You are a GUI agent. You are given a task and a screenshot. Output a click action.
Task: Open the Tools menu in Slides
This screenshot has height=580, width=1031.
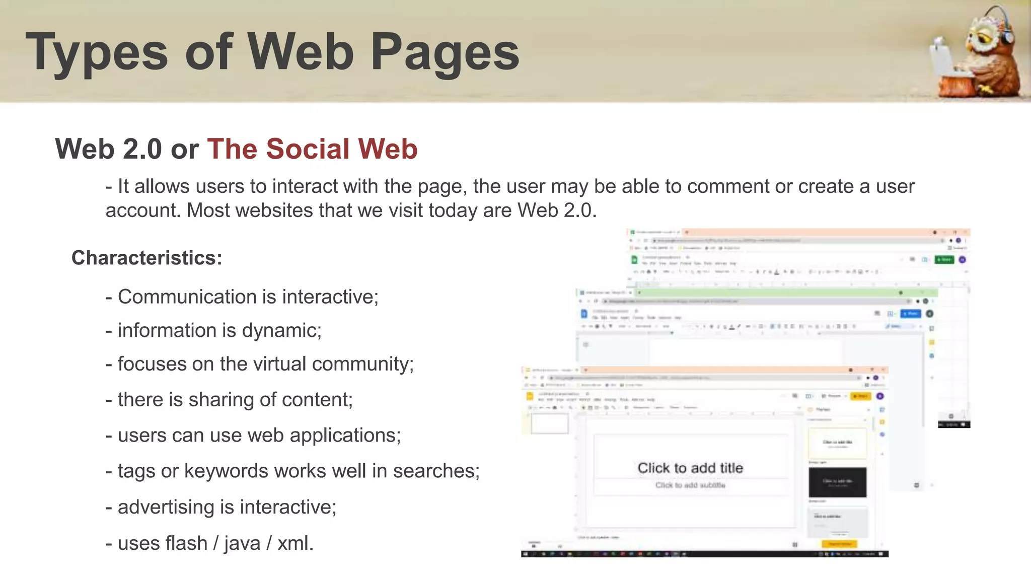tap(624, 400)
